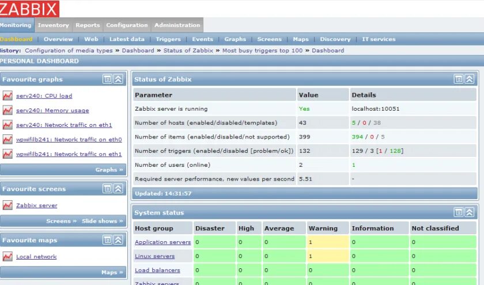Click the Graphs » button

[109, 170]
